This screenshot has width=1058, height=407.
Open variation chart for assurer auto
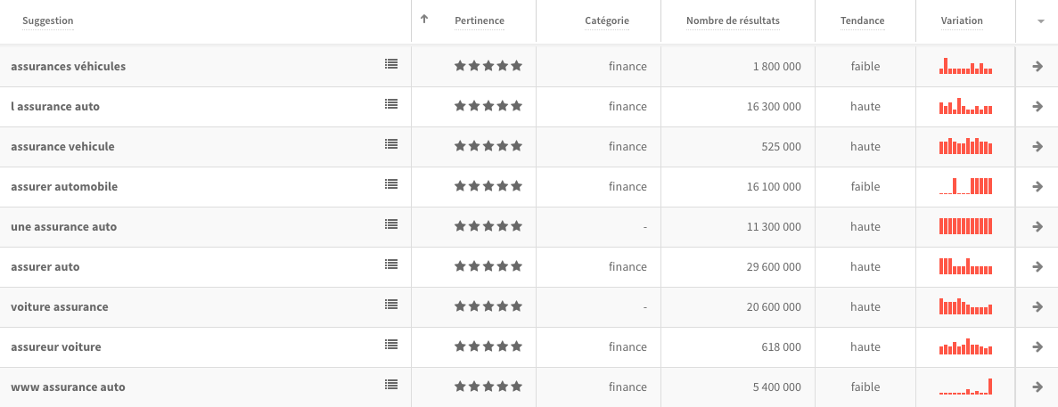[x=965, y=266]
